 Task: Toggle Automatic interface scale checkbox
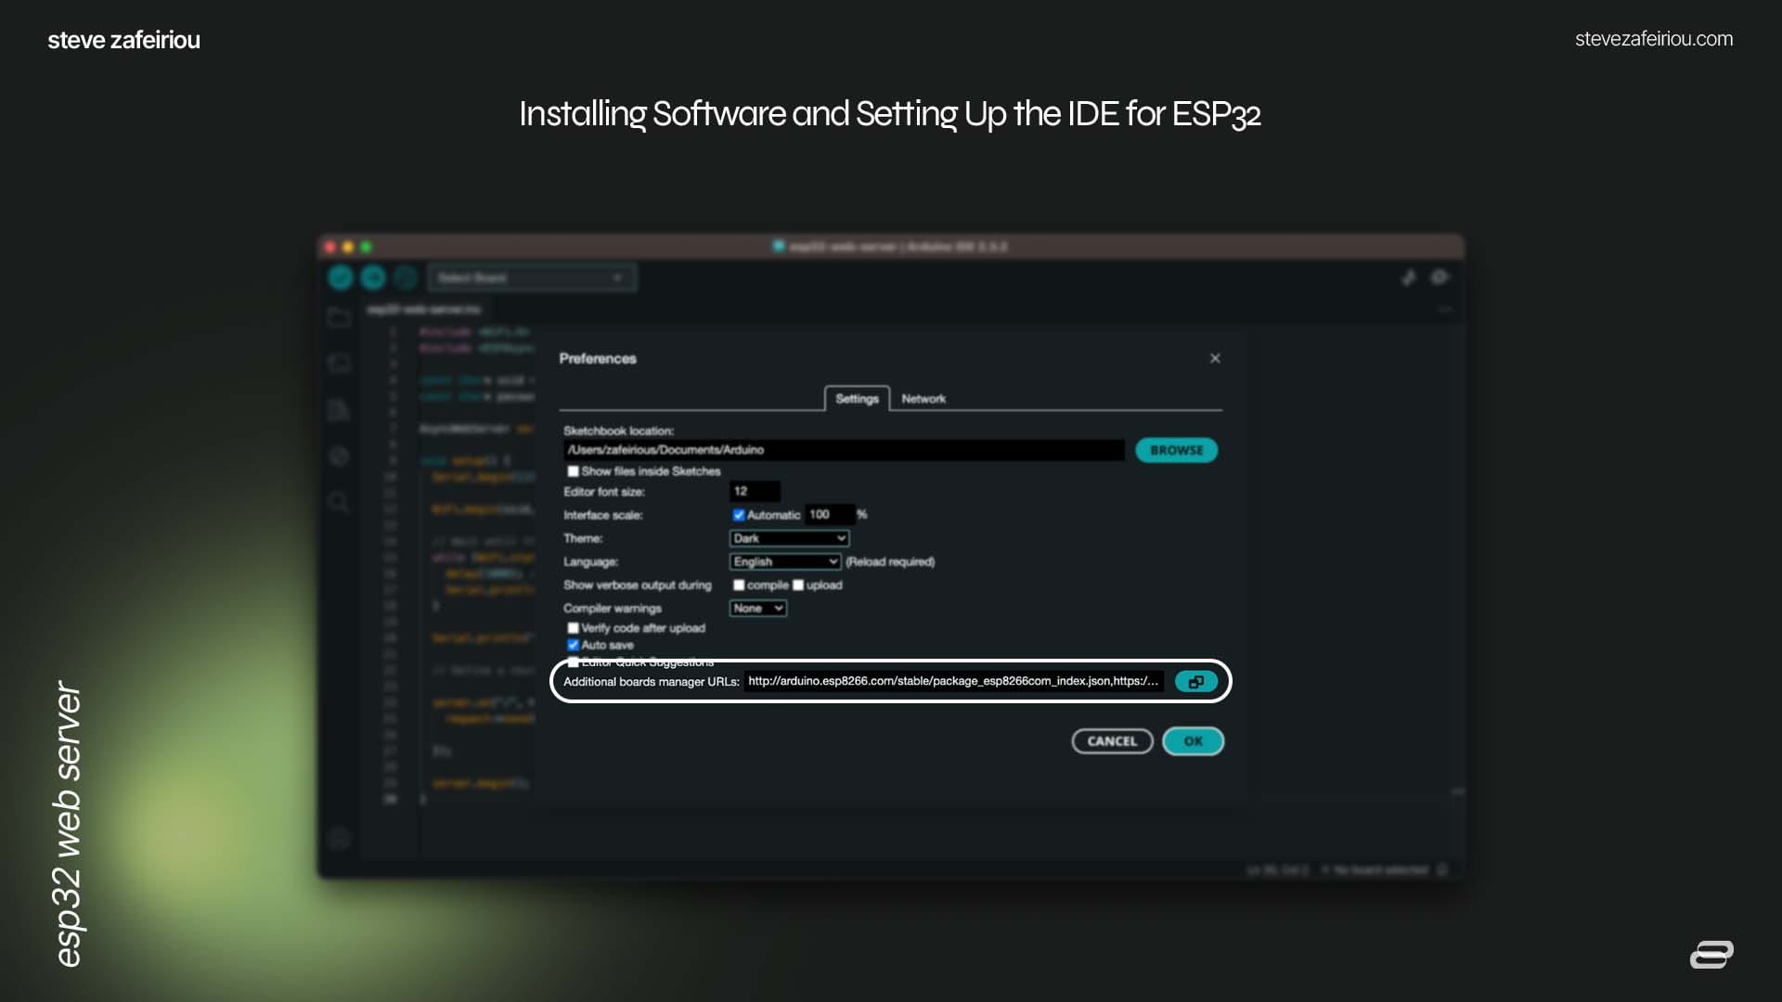point(739,515)
